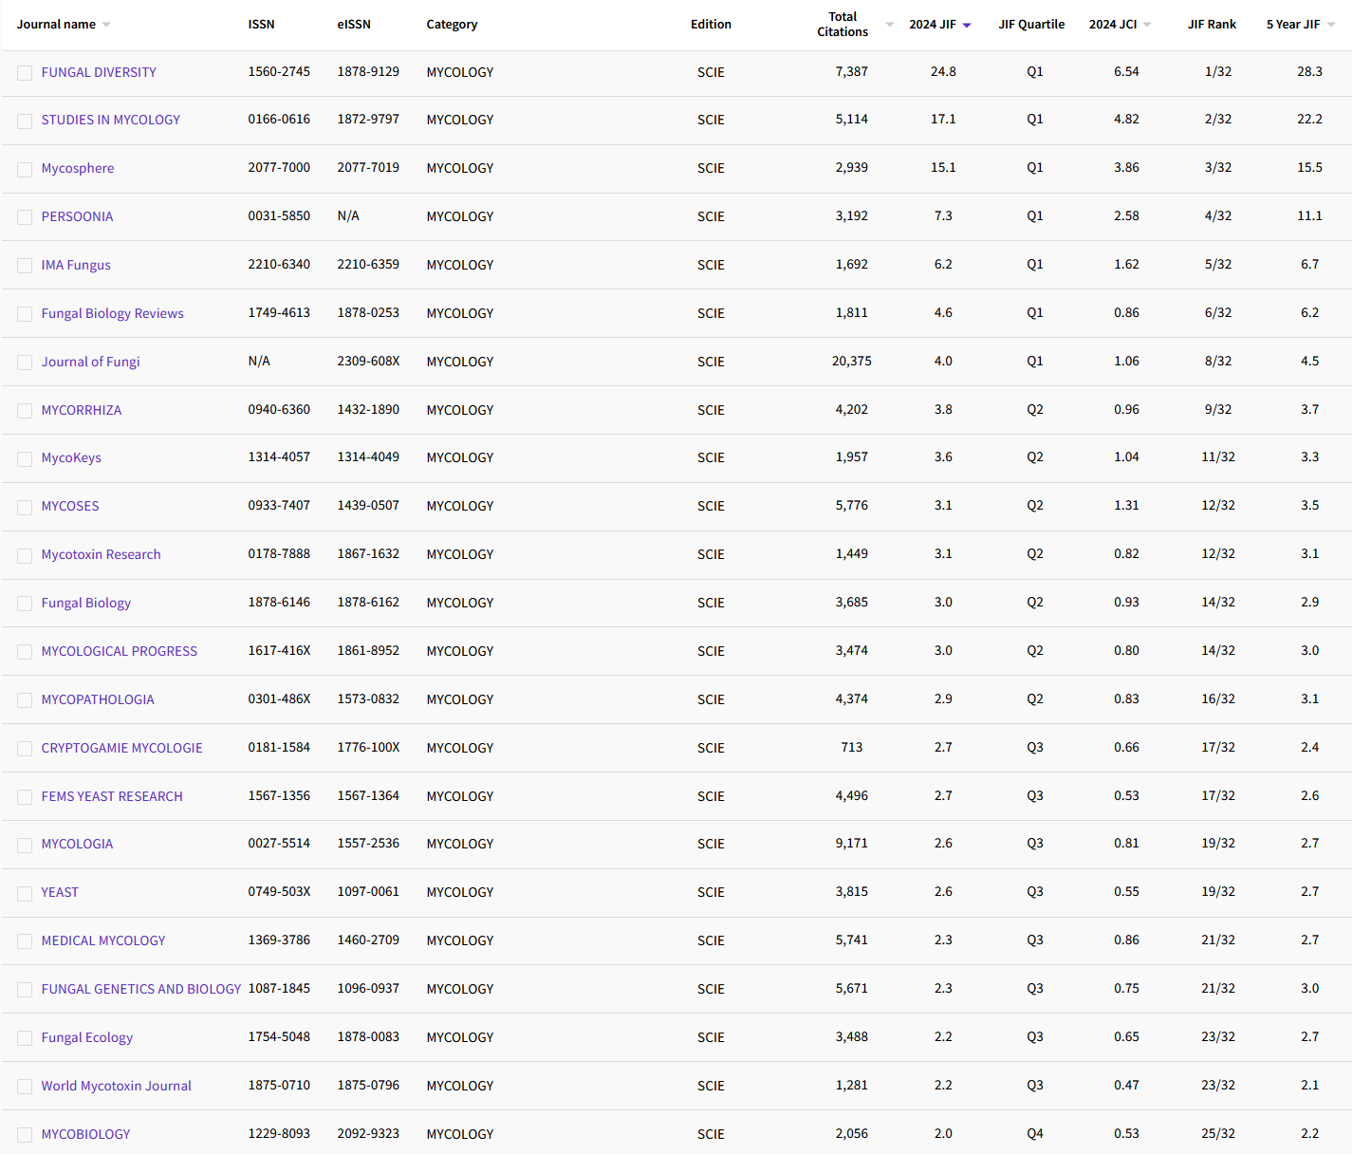Open Fungal Biology Reviews journal link
This screenshot has width=1352, height=1154.
point(113,313)
